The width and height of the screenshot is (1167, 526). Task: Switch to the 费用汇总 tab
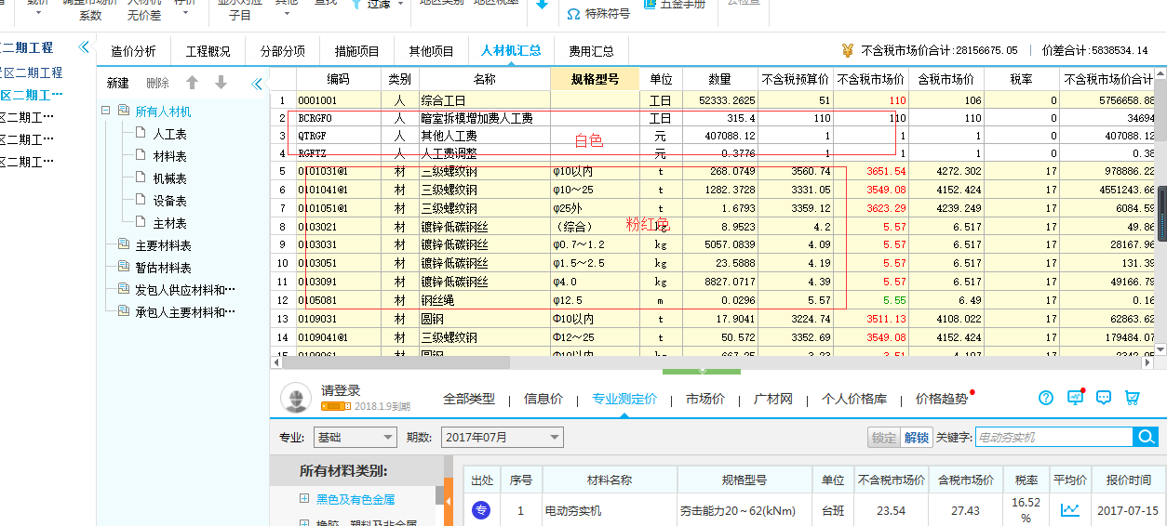(591, 51)
